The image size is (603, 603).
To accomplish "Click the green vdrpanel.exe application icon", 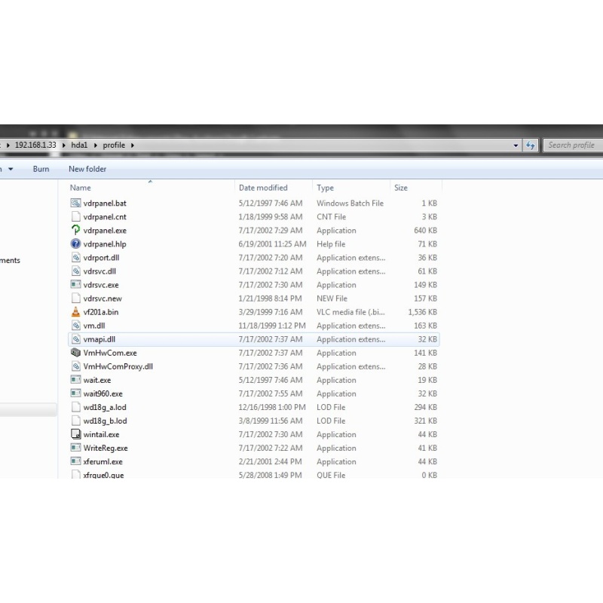I will 75,231.
